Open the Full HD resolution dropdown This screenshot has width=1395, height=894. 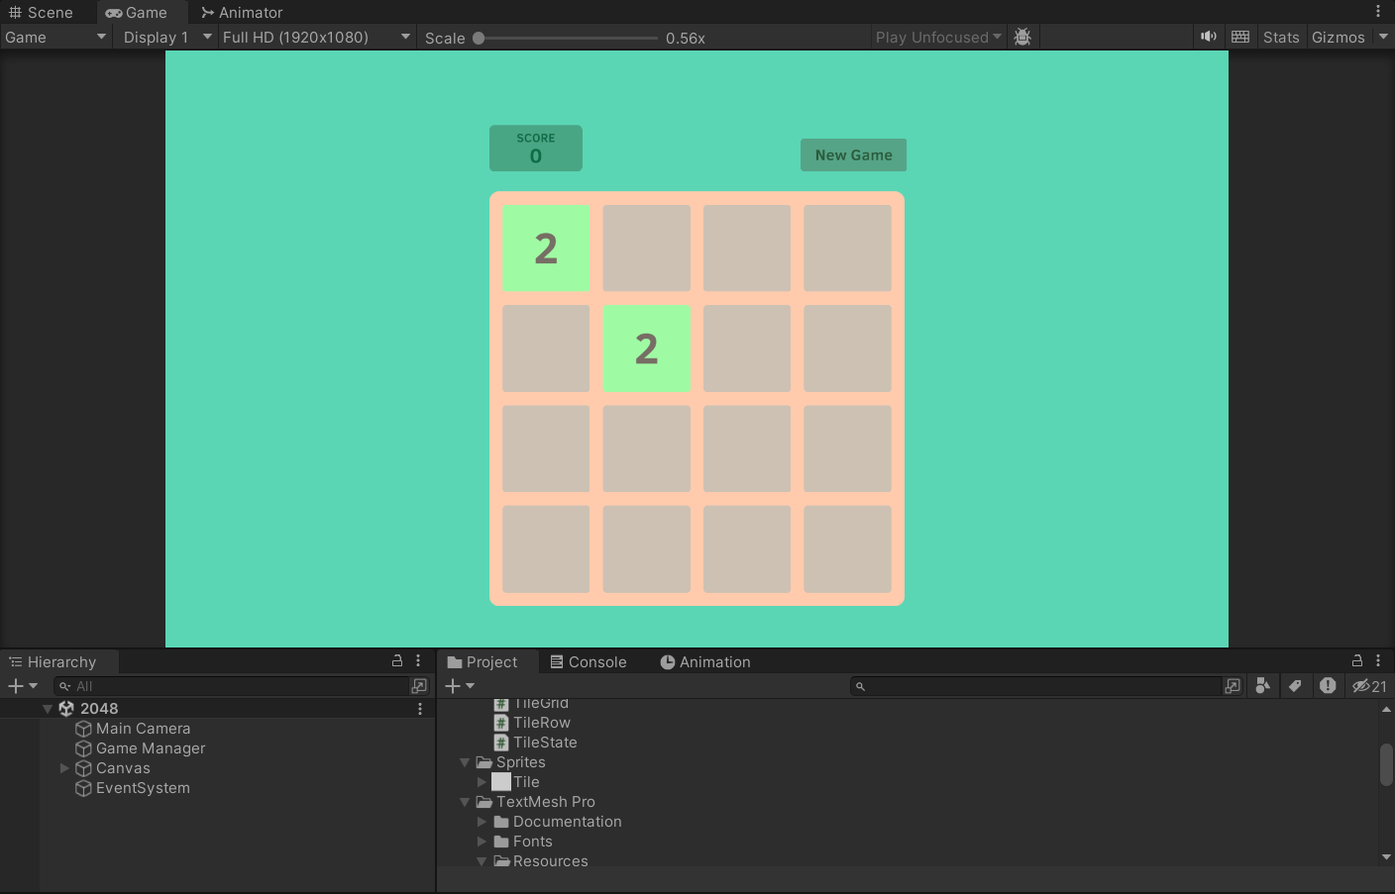(x=315, y=37)
